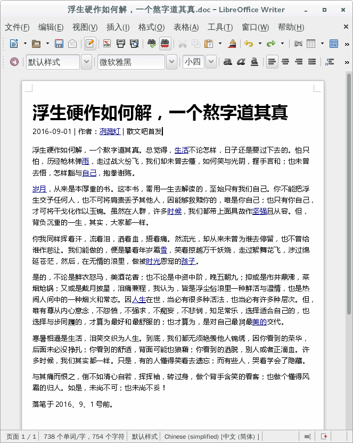Click the Paste clipboard icon

pos(209,44)
